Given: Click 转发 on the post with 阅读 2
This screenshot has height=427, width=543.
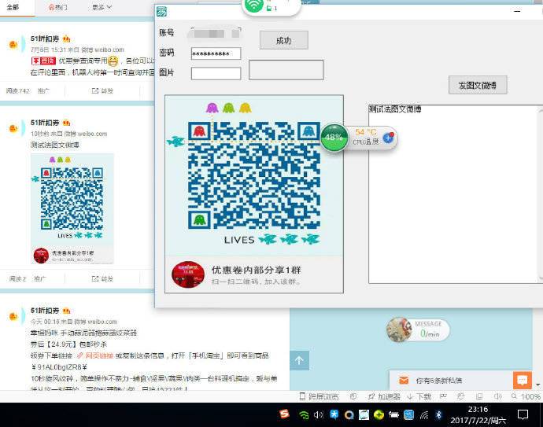Looking at the screenshot, I should pos(102,278).
